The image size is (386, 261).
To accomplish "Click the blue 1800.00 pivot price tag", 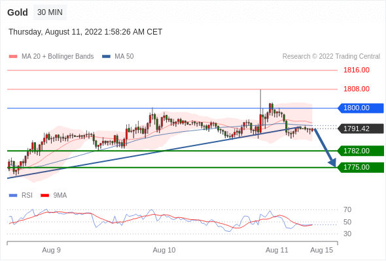I will pyautogui.click(x=360, y=108).
